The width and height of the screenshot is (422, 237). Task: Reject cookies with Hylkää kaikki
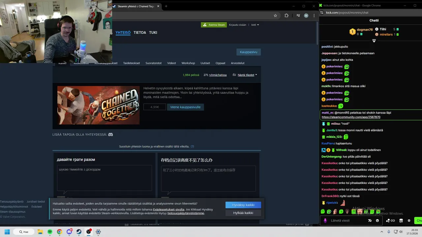pos(243,213)
